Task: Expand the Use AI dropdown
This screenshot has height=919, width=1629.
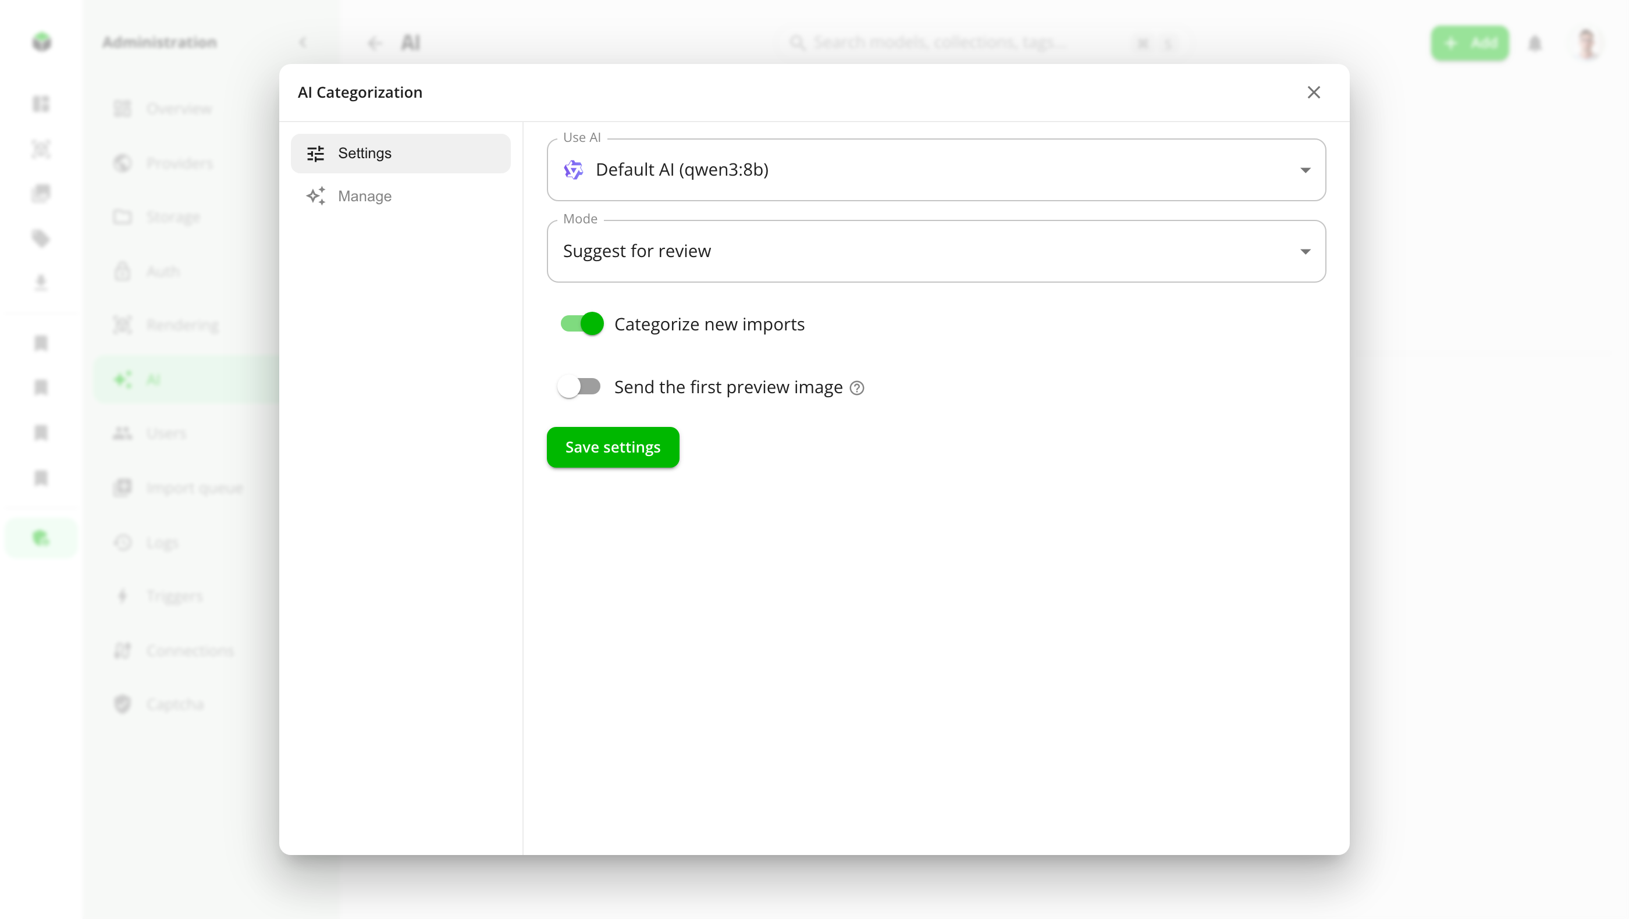Action: (x=936, y=169)
